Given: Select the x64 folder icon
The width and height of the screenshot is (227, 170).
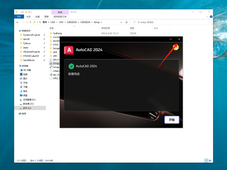Looking at the screenshot, I should click(x=51, y=52).
